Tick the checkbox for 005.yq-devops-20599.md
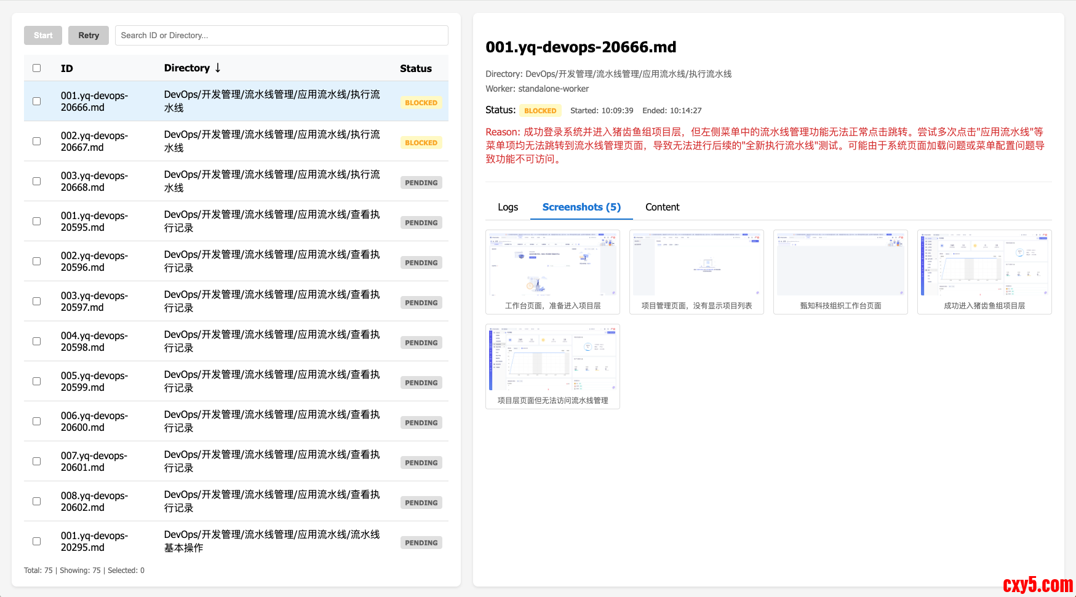Image resolution: width=1076 pixels, height=597 pixels. (37, 382)
